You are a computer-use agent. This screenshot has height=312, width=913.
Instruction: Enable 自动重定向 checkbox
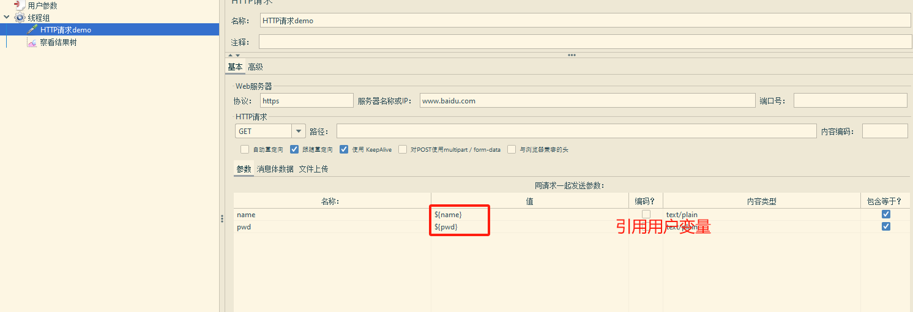(x=245, y=149)
